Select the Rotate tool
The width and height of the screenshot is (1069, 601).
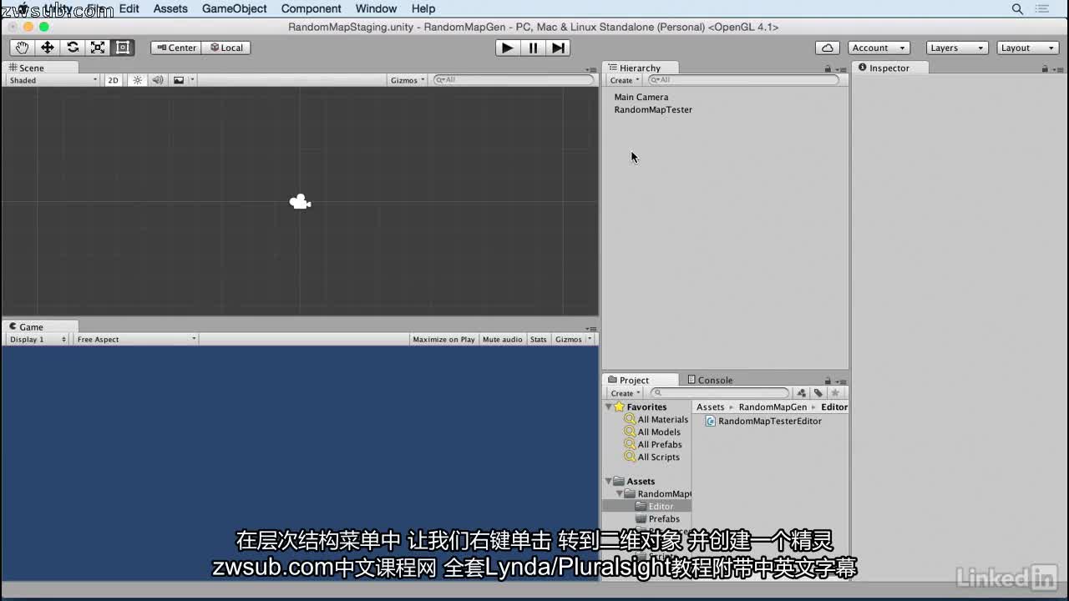coord(72,48)
